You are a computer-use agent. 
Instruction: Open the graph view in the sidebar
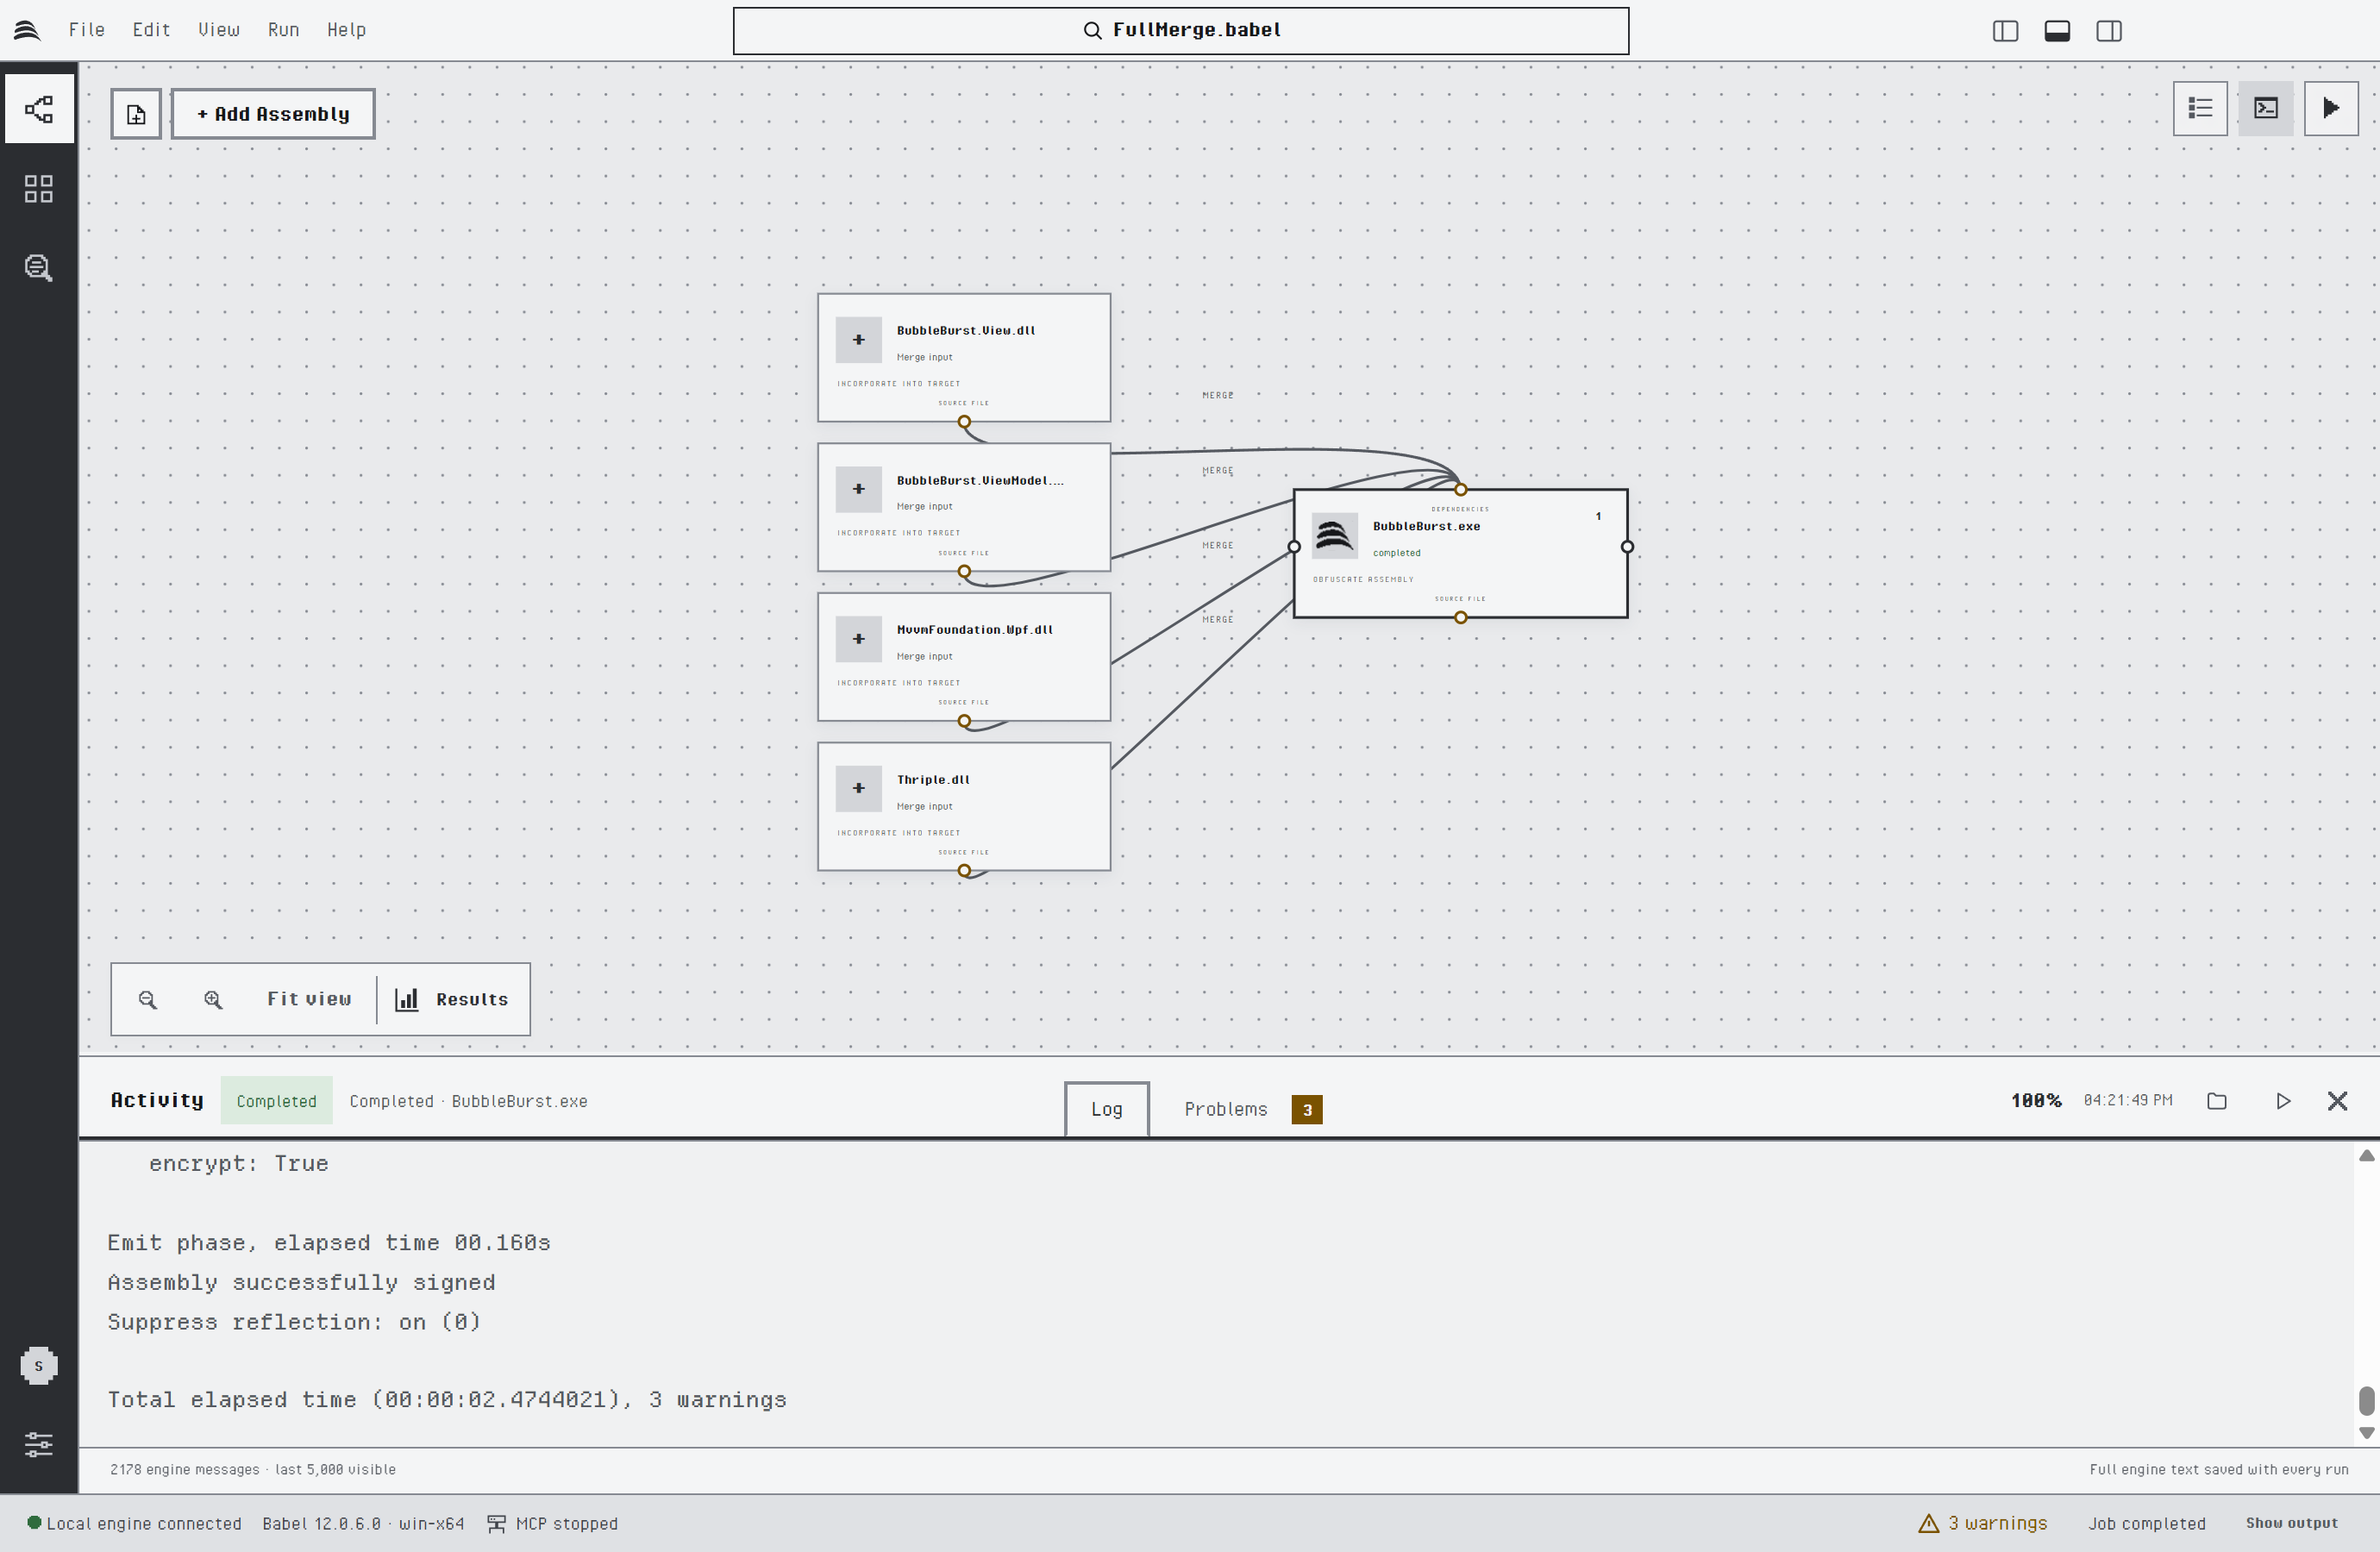[x=39, y=109]
